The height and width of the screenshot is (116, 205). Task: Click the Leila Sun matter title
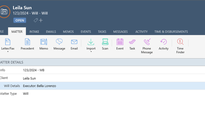(x=22, y=8)
